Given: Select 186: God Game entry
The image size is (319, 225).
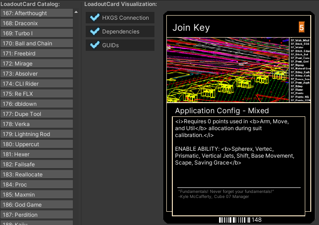Looking at the screenshot, I should (x=36, y=205).
